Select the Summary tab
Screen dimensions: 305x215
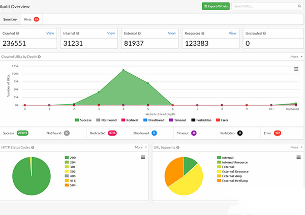tap(10, 19)
